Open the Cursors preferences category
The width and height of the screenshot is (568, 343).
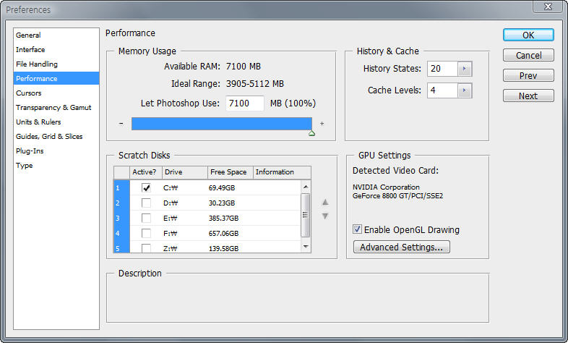29,93
